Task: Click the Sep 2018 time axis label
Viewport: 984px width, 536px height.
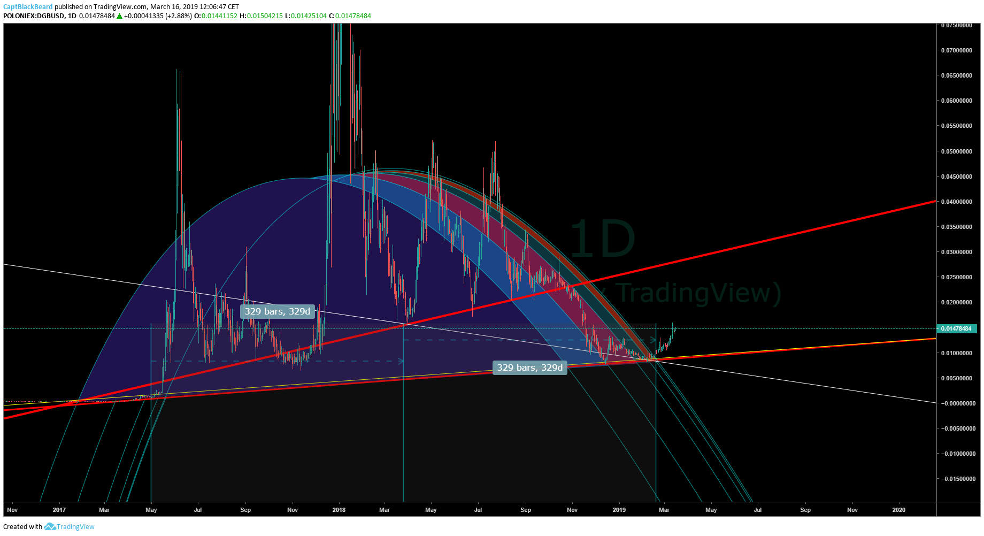Action: pos(526,510)
